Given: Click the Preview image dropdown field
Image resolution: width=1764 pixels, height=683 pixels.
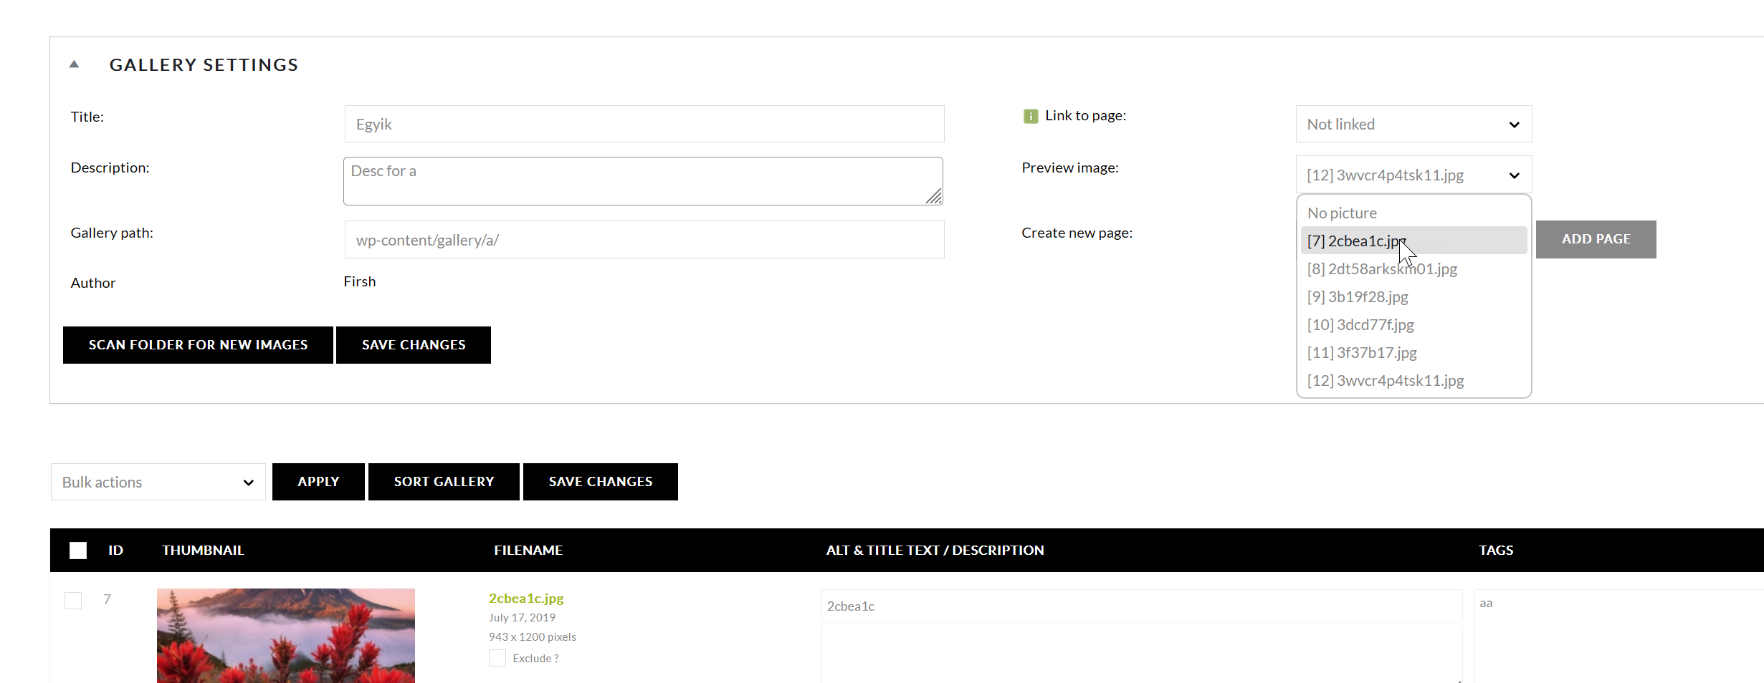Looking at the screenshot, I should (x=1413, y=175).
